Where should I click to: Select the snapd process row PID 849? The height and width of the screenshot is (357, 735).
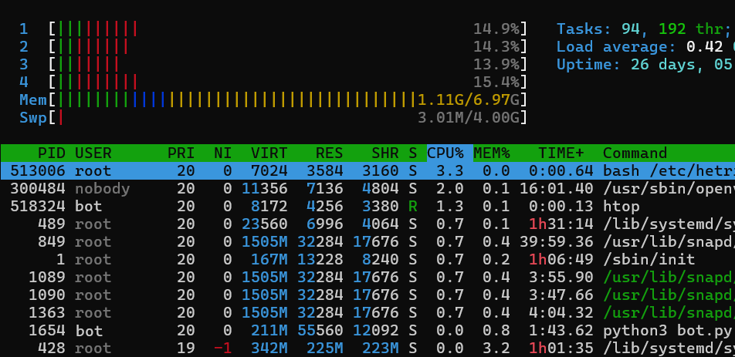[x=367, y=242]
